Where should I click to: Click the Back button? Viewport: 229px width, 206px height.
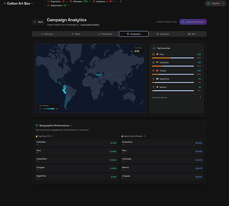(x=38, y=22)
